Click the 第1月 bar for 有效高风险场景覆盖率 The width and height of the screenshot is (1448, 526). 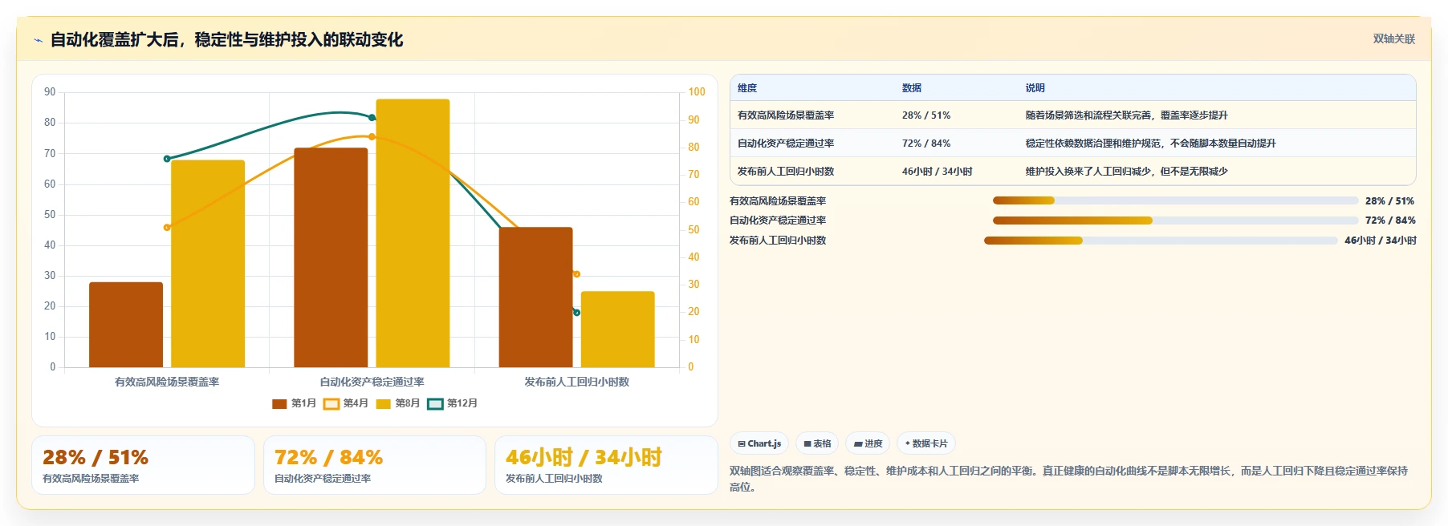point(126,325)
